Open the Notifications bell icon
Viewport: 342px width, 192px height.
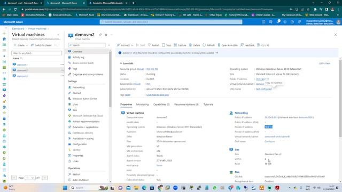(x=278, y=22)
